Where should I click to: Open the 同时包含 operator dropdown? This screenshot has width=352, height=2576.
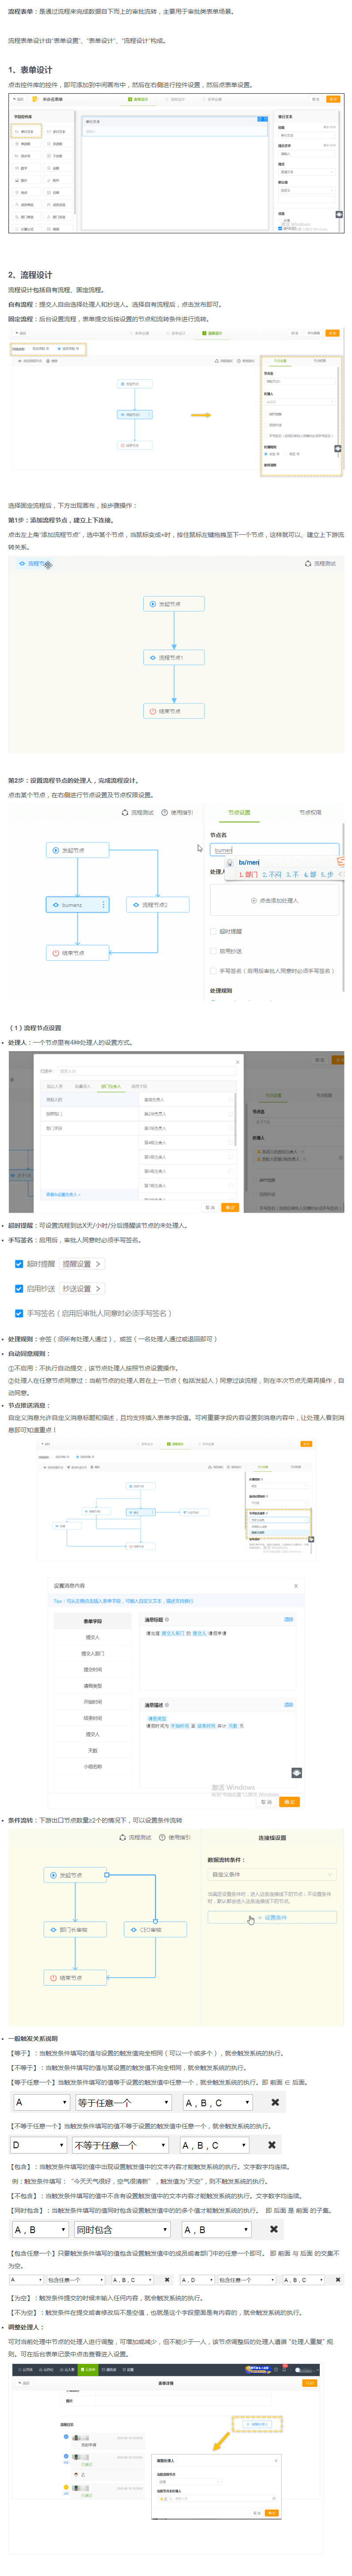[x=122, y=2228]
